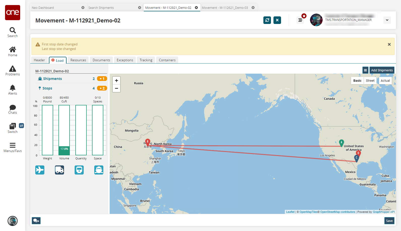Zoom in on the map
The width and height of the screenshot is (401, 231).
pyautogui.click(x=116, y=81)
